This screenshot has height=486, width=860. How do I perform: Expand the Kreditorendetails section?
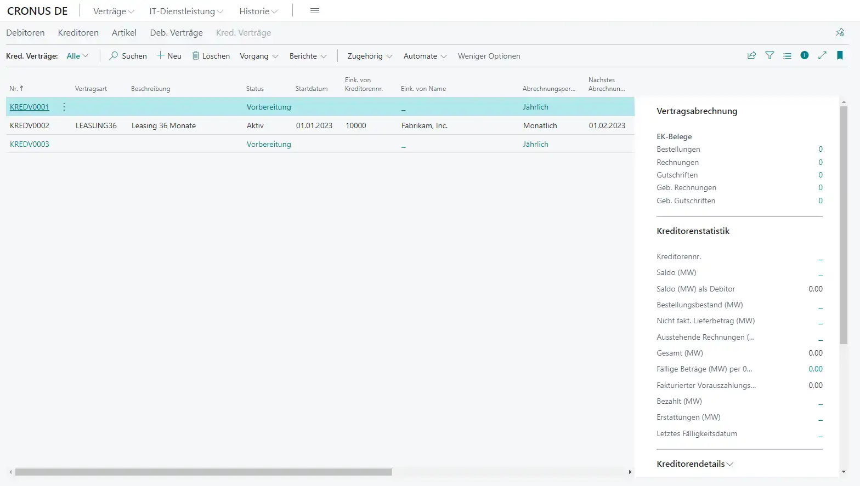694,464
